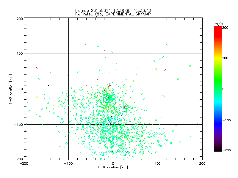This screenshot has height=178, width=238.
Task: Click the "-100" tick label on the E-W axis
Action: pos(68,163)
